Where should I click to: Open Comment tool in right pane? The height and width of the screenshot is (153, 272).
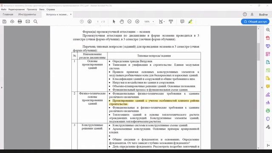(268, 86)
